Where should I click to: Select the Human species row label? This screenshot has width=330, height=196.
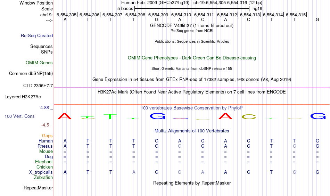point(46,141)
